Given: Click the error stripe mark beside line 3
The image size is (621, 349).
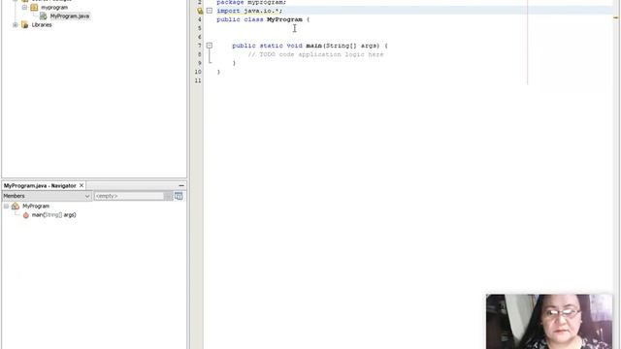Looking at the screenshot, I should coord(616,17).
